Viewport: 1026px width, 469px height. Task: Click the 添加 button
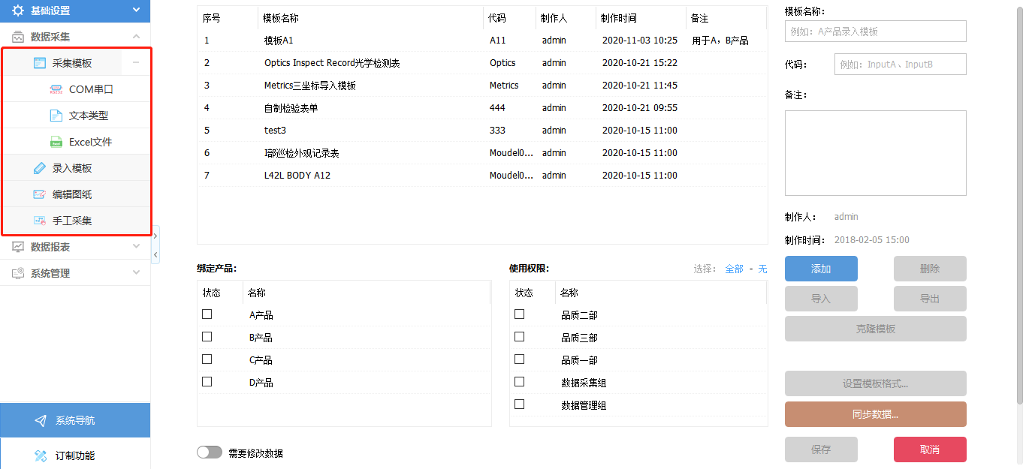tap(821, 269)
